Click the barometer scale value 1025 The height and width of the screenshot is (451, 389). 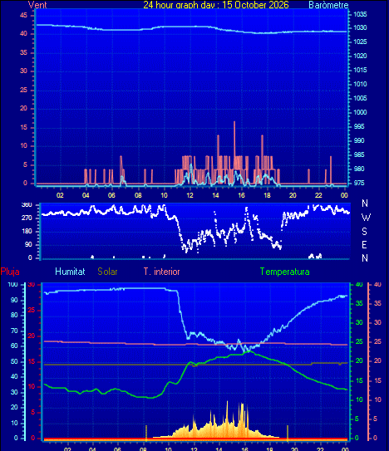[360, 42]
